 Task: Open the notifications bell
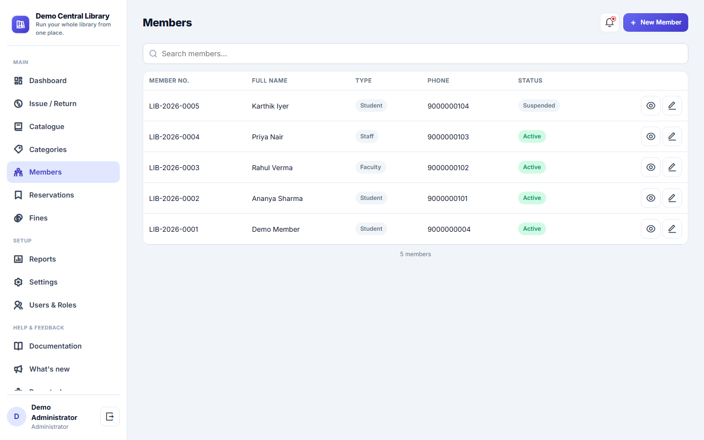(610, 22)
